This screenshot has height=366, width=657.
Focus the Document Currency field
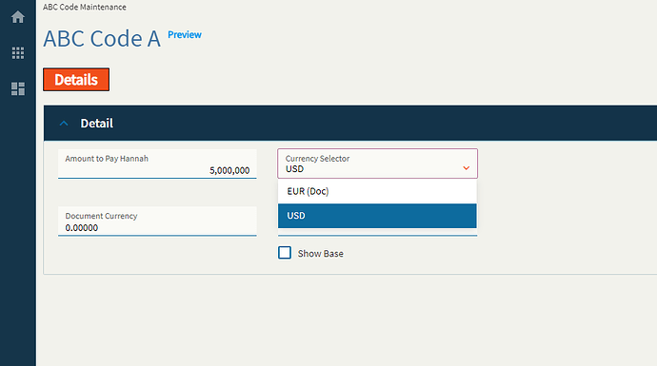tap(157, 221)
